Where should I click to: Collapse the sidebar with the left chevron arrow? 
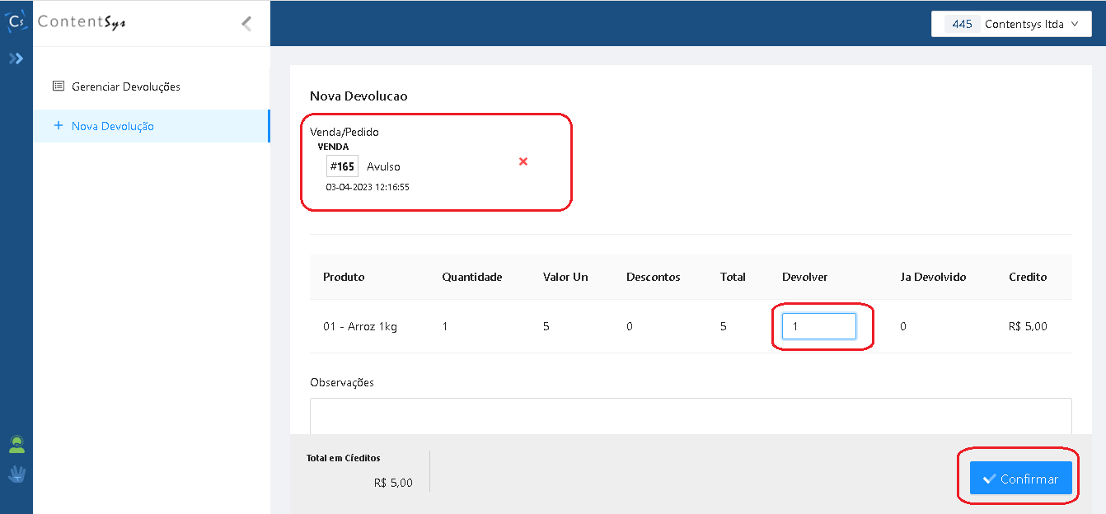click(x=246, y=23)
